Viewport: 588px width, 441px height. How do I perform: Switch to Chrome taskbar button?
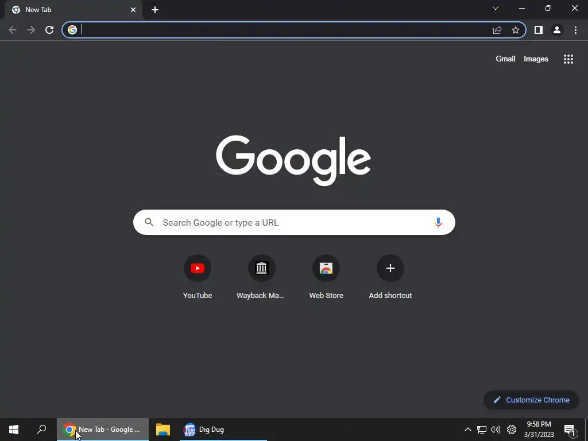103,430
